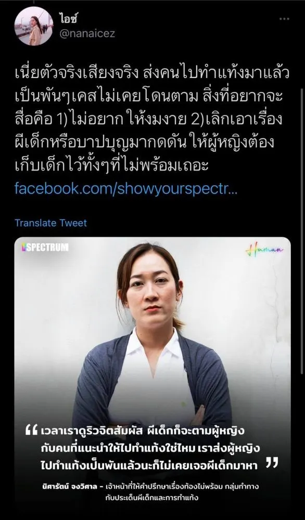Open the tweet's three-dot more options menu
The width and height of the screenshot is (305, 520).
pyautogui.click(x=284, y=19)
